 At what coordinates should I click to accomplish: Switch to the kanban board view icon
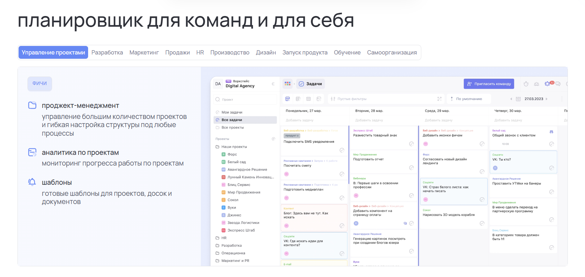(x=288, y=99)
